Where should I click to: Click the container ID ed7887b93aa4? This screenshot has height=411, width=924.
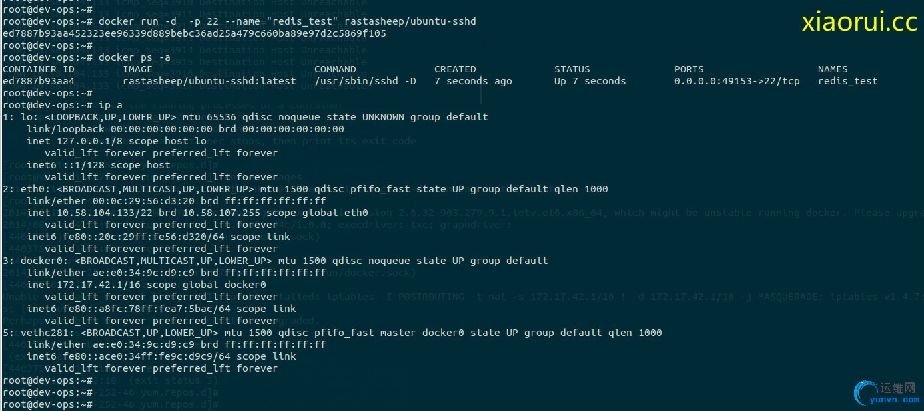[x=39, y=81]
